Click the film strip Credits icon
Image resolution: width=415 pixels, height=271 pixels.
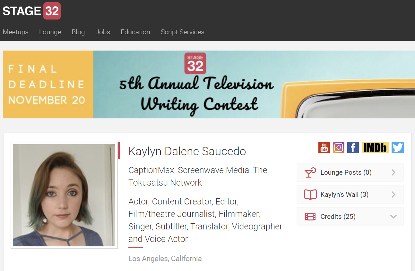[x=310, y=217]
